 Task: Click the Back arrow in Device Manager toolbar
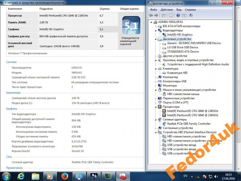point(151,15)
